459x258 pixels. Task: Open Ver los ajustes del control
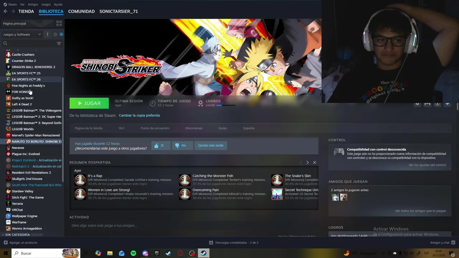[427, 165]
